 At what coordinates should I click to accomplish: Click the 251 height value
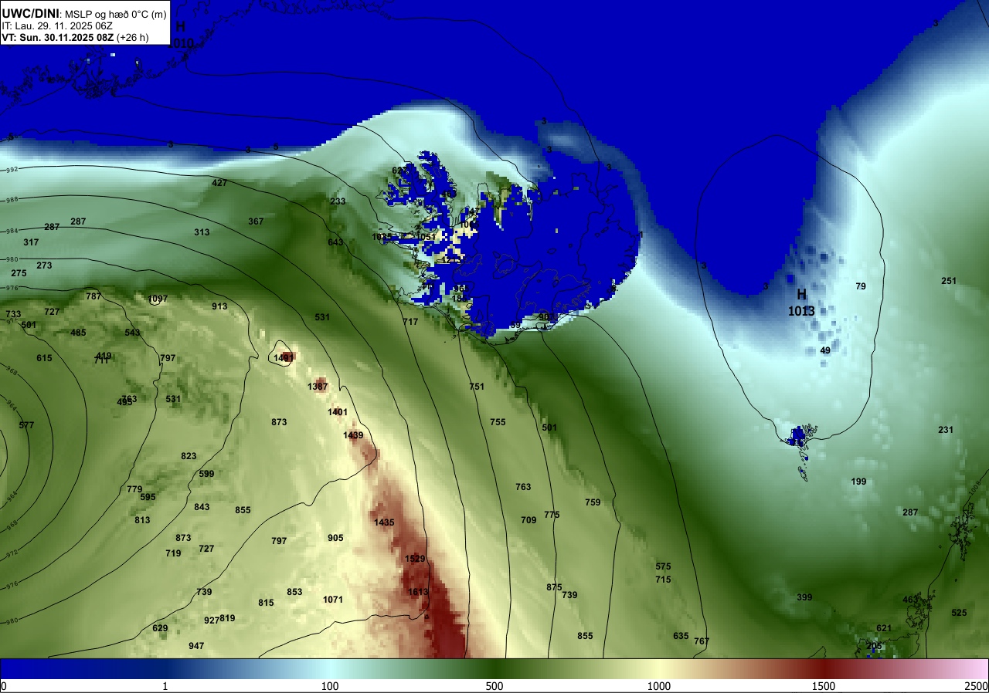[949, 281]
